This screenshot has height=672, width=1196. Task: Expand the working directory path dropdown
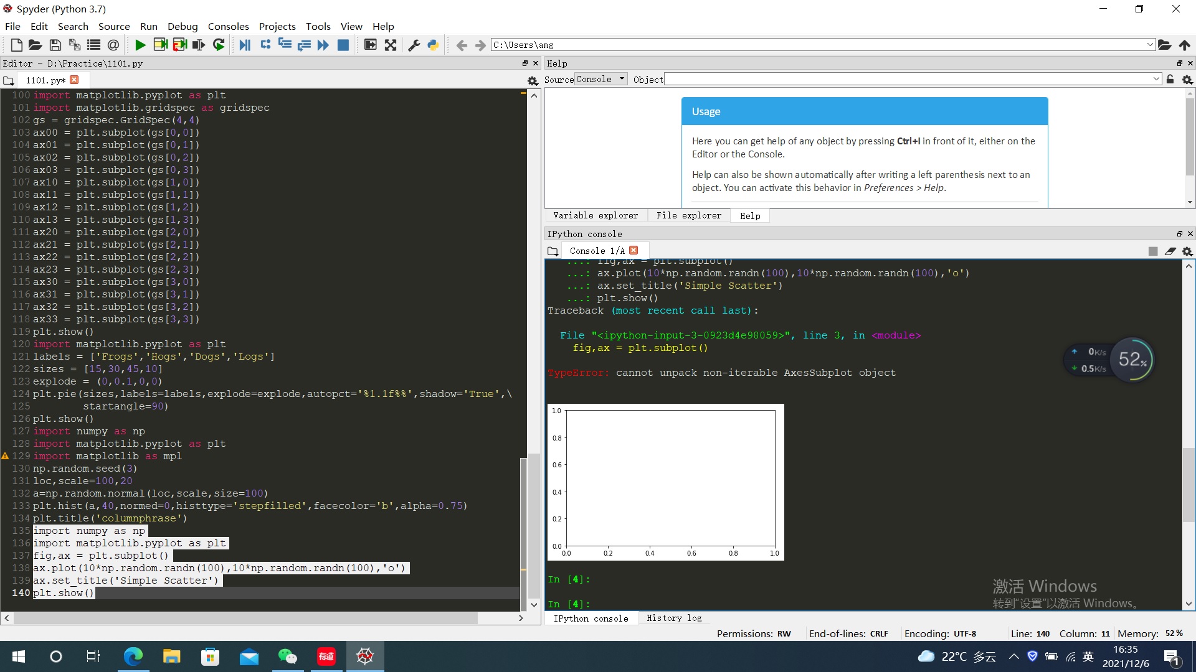tap(1150, 45)
